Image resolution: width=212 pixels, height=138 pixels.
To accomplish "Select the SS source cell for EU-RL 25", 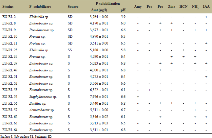I will 70,50.
